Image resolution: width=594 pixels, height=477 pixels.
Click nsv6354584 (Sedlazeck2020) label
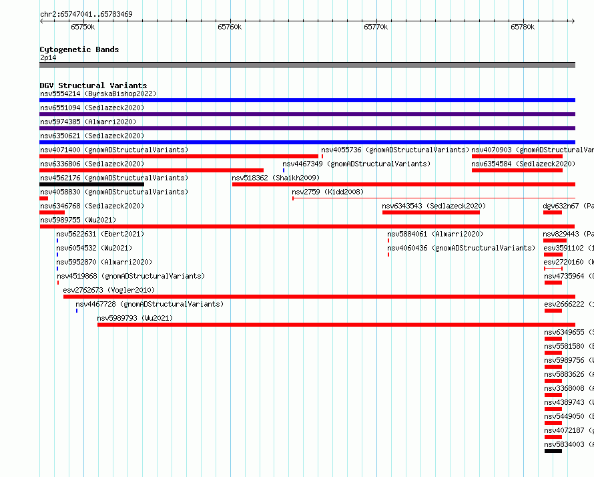523,164
